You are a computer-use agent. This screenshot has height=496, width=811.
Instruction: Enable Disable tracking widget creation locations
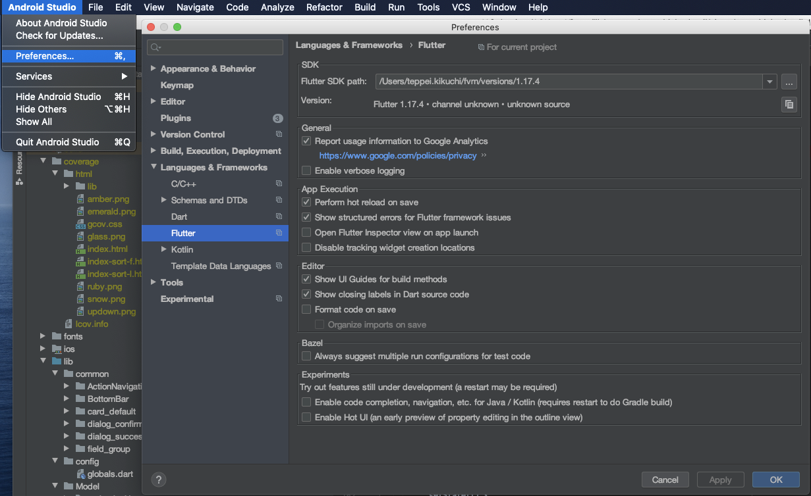(x=306, y=247)
